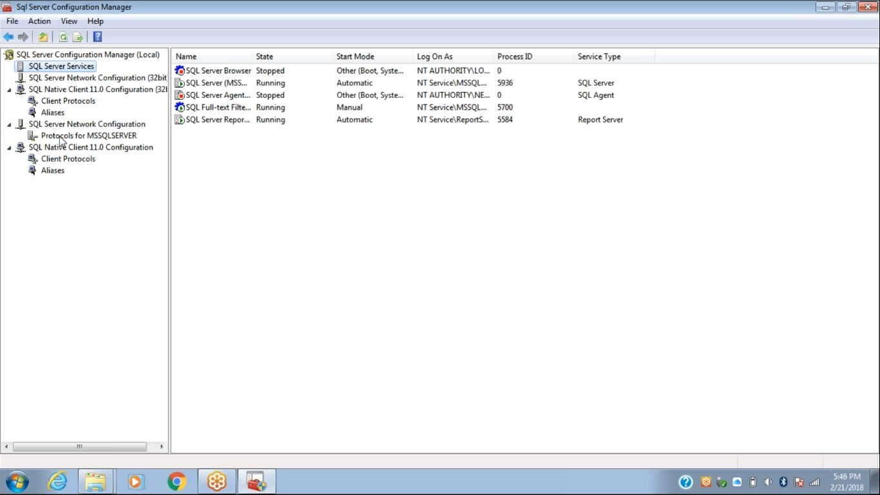The image size is (880, 495).
Task: Open Windows Explorer from the taskbar
Action: pyautogui.click(x=95, y=481)
